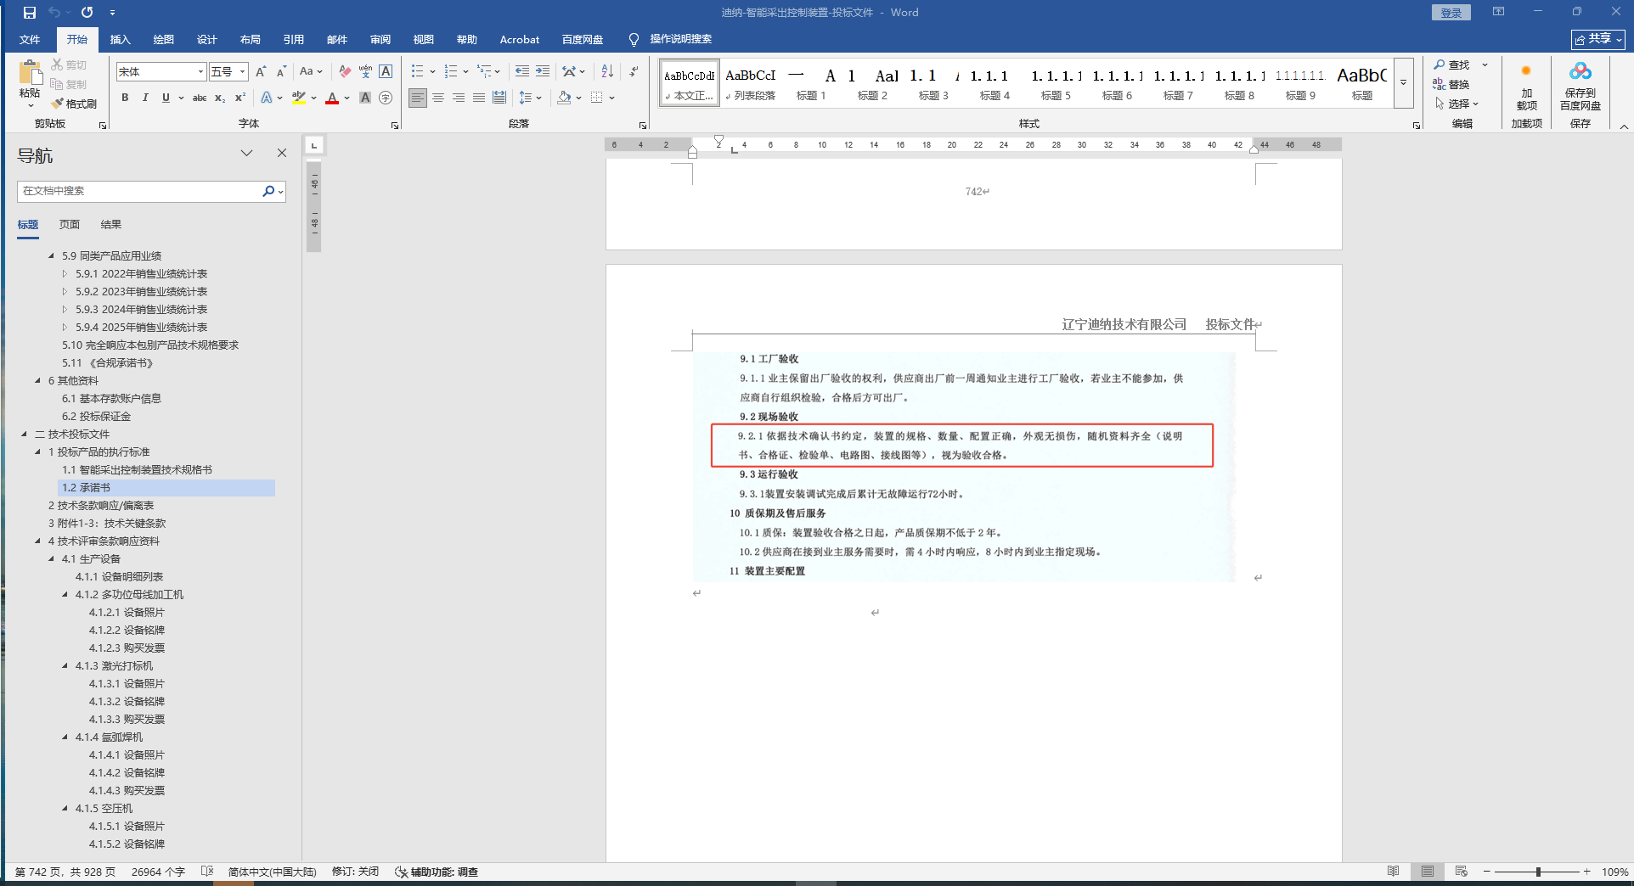Paste clipboard content with 粘贴
1634x886 pixels.
click(x=30, y=84)
